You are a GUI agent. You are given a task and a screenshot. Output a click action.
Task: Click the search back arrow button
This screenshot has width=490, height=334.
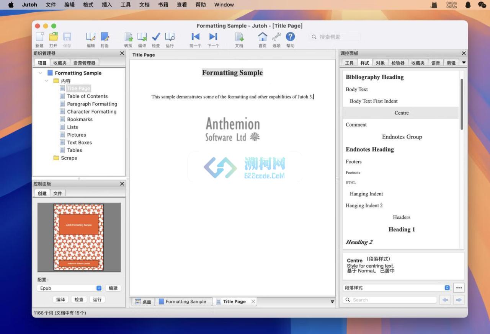[445, 300]
